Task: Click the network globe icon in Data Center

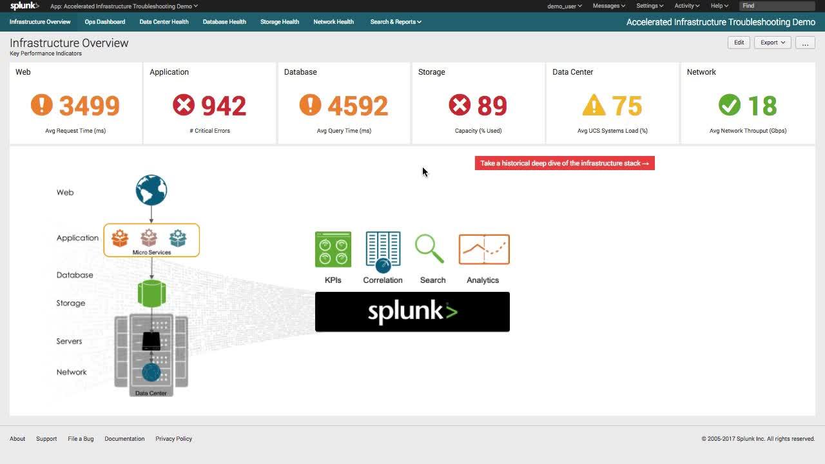Action: tap(151, 372)
